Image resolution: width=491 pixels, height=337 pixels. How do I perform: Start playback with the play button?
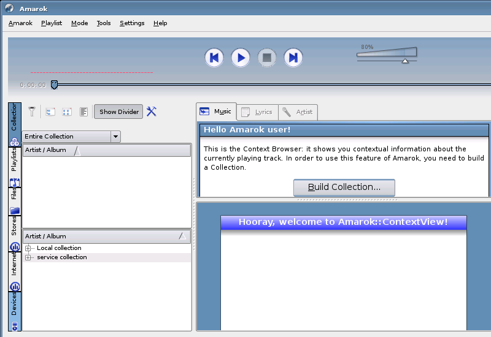pos(241,58)
